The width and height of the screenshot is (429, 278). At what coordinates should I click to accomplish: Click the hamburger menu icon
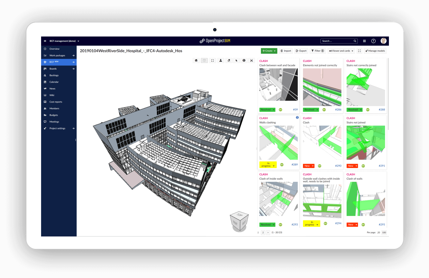click(x=45, y=41)
